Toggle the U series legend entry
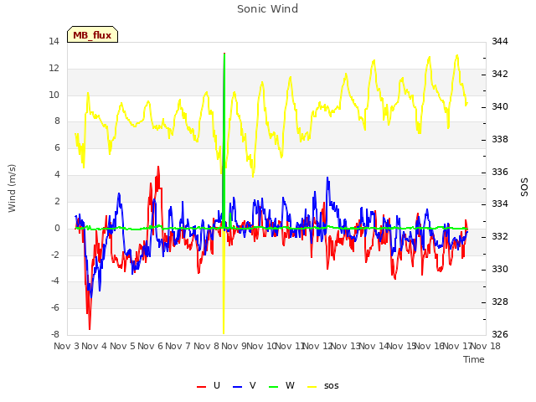The image size is (536, 402). (x=209, y=386)
